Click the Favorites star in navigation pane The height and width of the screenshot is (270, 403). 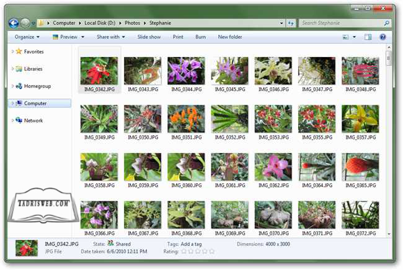tap(19, 51)
